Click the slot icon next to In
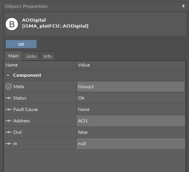 9,144
